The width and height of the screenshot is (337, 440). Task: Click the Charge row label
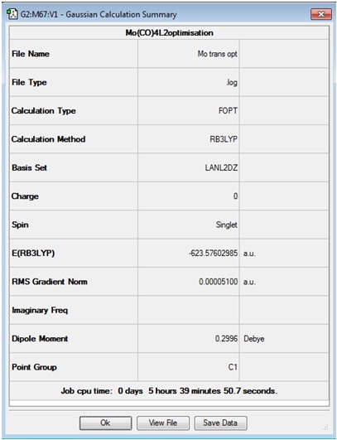point(25,196)
